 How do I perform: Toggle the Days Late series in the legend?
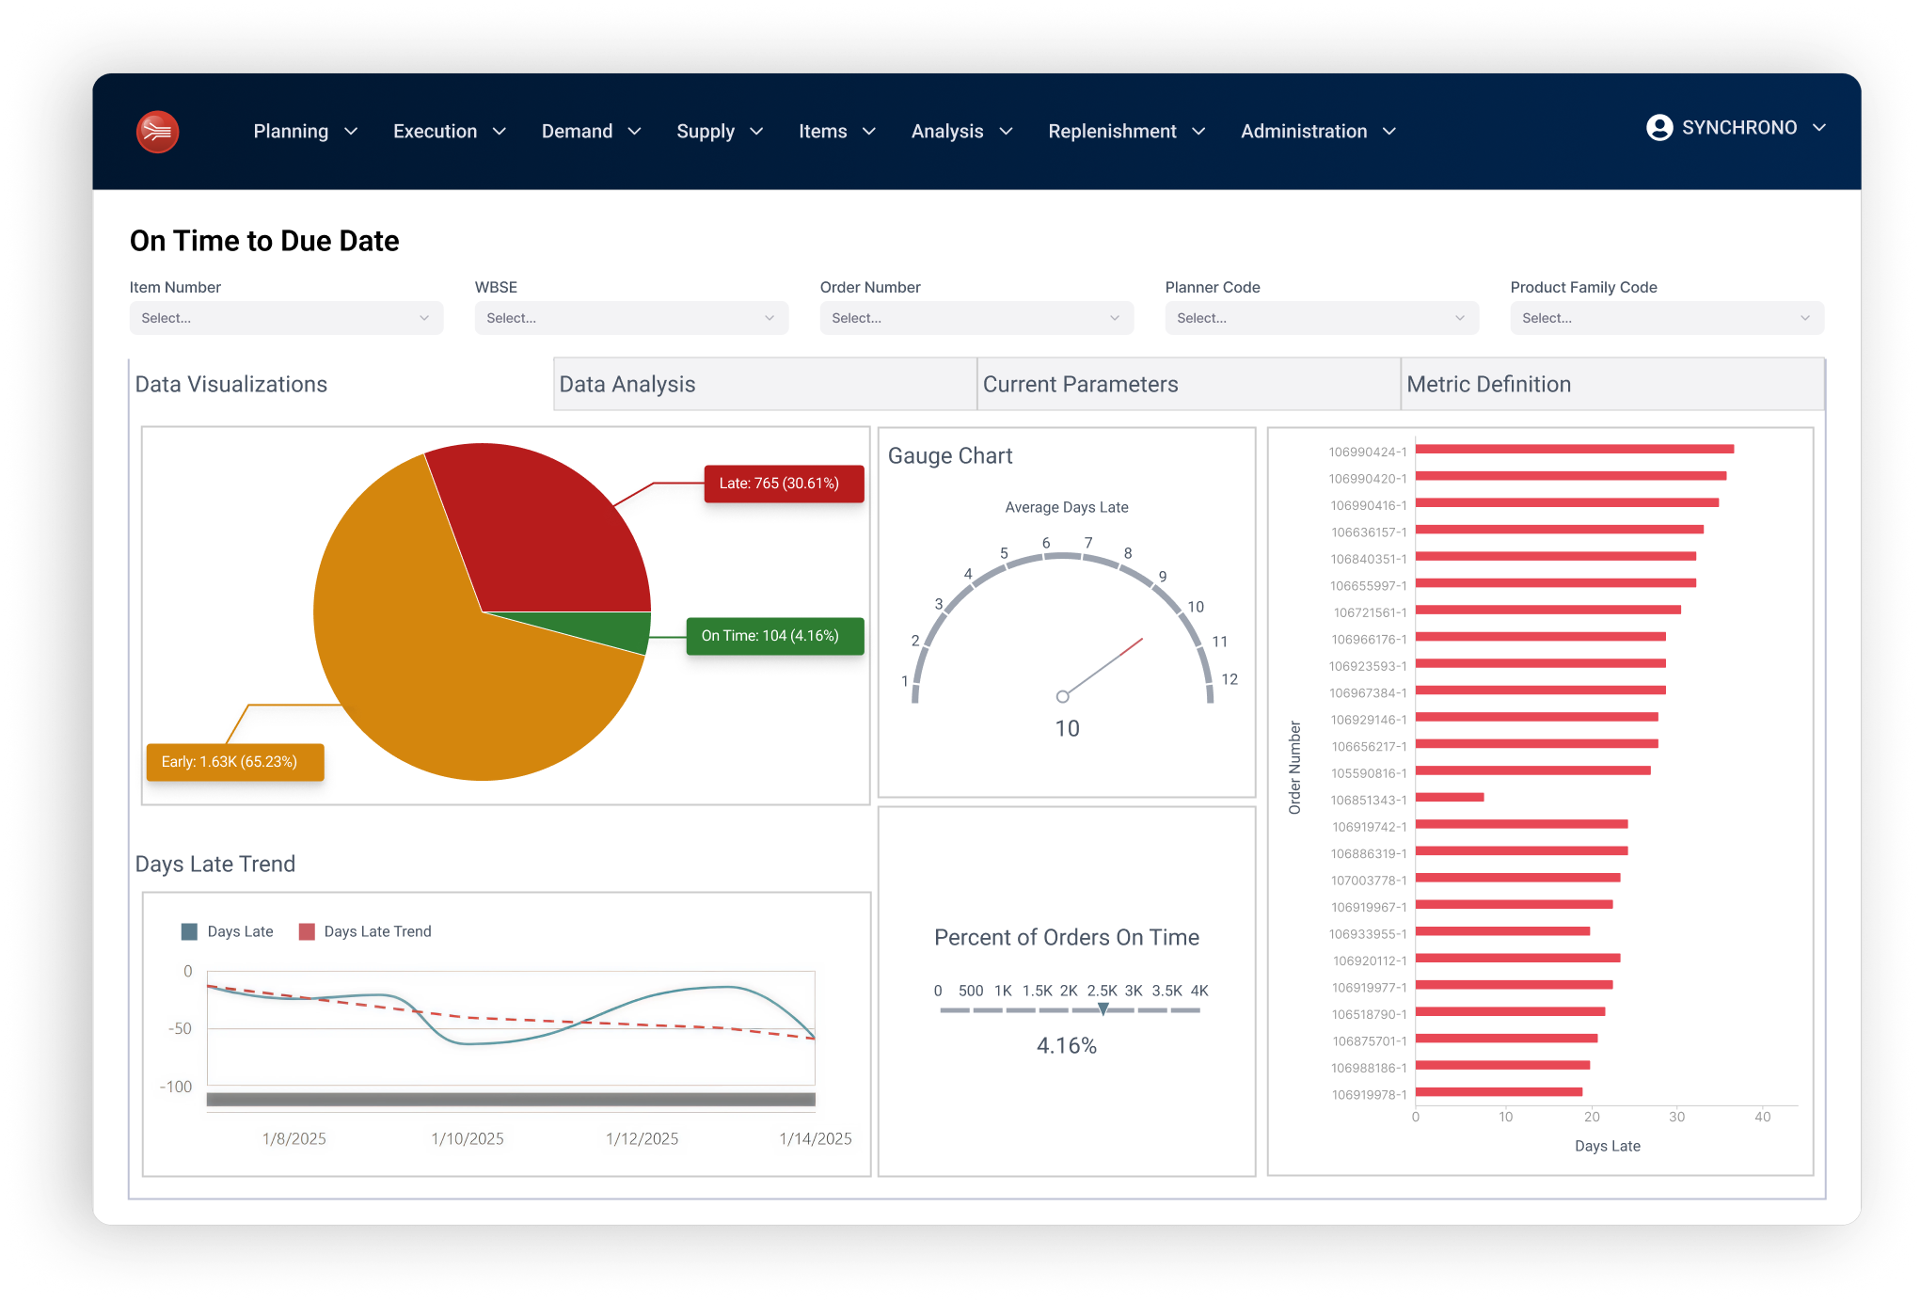[x=240, y=931]
